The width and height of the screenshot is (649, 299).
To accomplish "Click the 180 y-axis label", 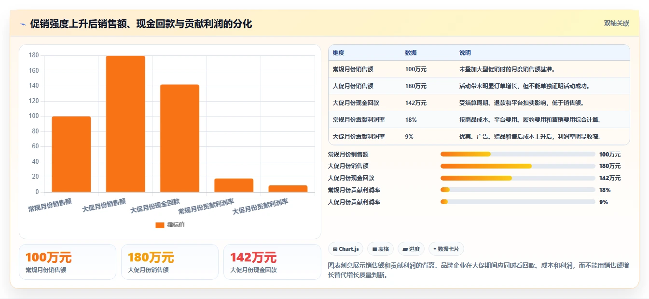I will [34, 55].
